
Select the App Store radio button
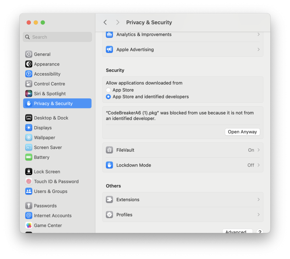109,90
